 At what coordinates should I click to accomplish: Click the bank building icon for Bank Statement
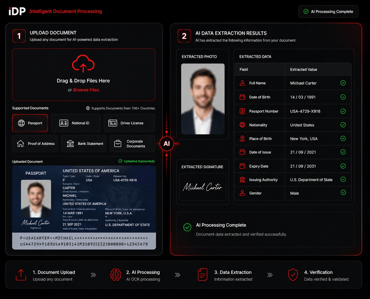click(70, 144)
